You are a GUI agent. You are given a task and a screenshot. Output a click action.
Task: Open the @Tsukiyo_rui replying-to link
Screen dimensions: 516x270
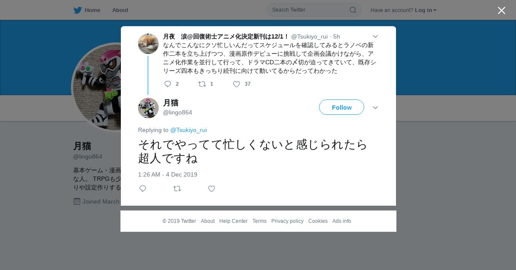(x=188, y=130)
